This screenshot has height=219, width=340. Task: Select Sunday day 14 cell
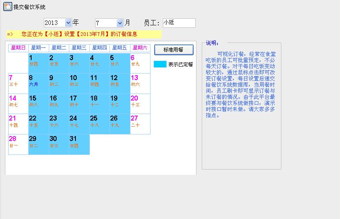pos(18,104)
